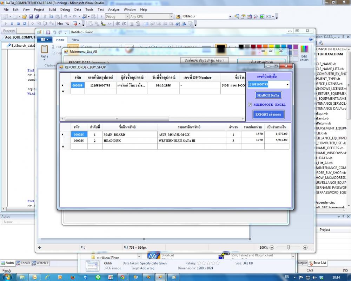351x281 pixels.
Task: Open Customize Quick Access Toolbar arrow in Paint
Action: tap(65, 32)
